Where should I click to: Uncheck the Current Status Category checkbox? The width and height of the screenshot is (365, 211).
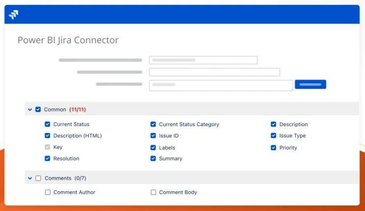point(153,124)
